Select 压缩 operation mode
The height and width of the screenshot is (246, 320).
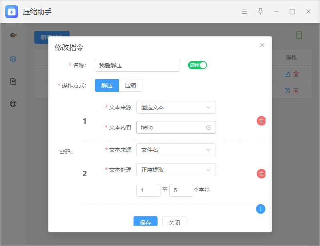pyautogui.click(x=130, y=85)
